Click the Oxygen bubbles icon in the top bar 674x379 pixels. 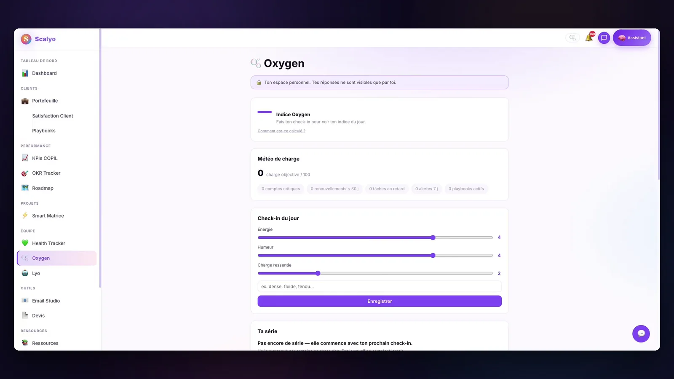tap(572, 38)
